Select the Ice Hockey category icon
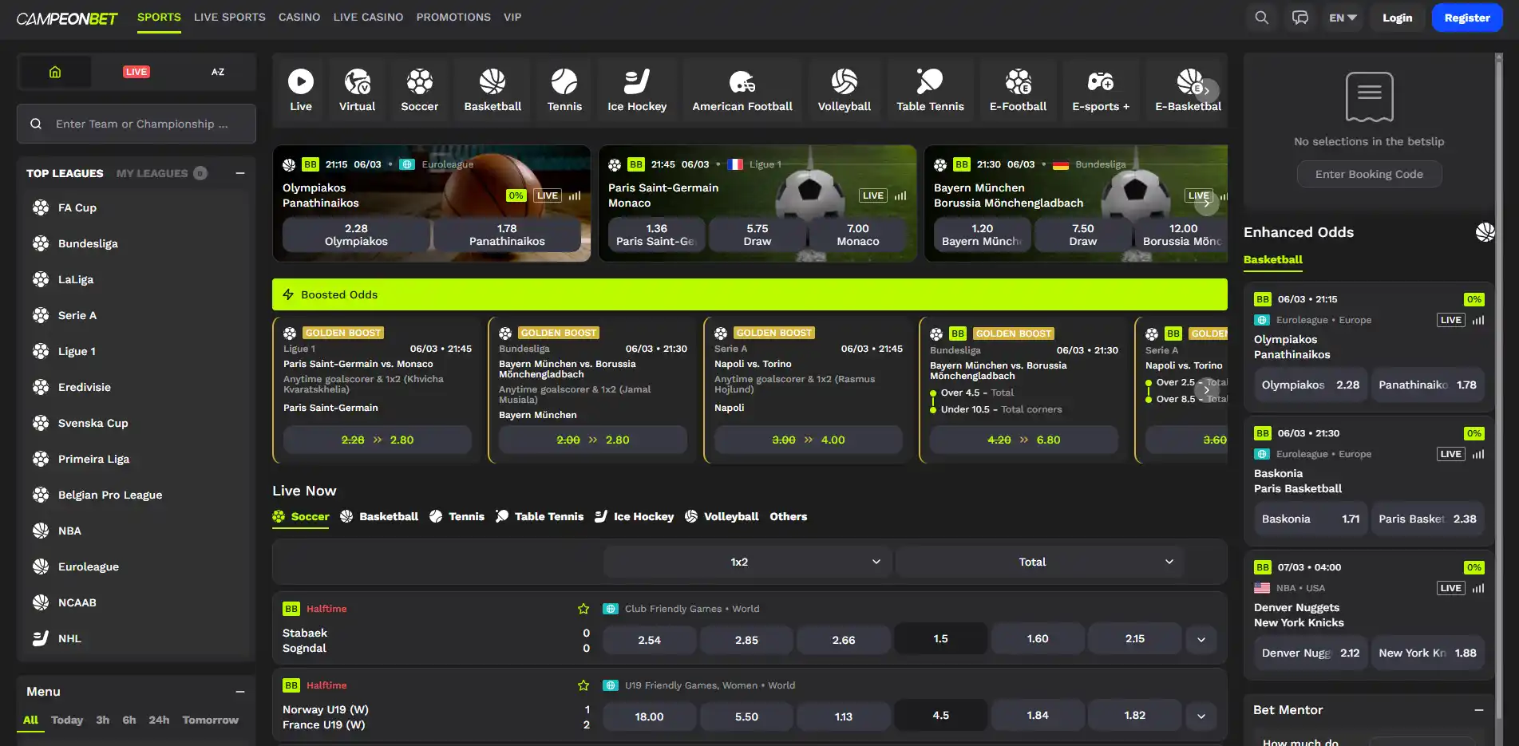 [637, 90]
